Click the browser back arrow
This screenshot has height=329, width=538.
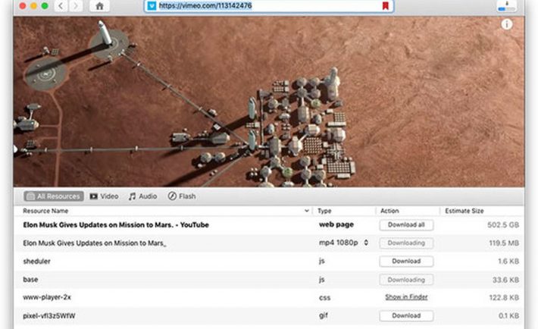(62, 6)
